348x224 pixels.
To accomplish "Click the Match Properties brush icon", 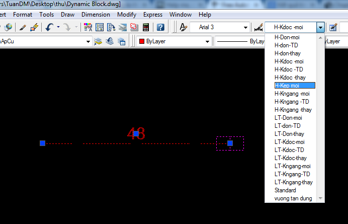I will click(x=22, y=27).
